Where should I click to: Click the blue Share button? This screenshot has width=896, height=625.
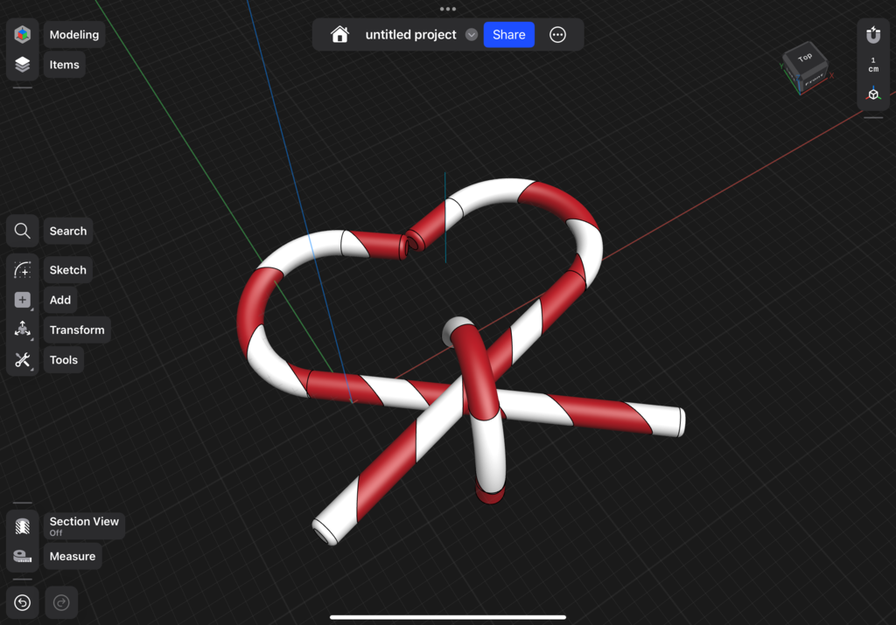click(508, 35)
